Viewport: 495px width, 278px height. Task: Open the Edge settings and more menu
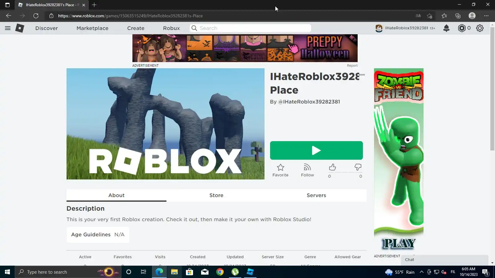[486, 16]
